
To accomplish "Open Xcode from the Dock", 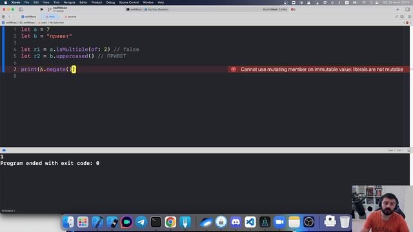I will click(x=97, y=222).
